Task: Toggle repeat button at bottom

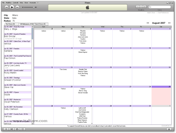Action: coord(17,129)
